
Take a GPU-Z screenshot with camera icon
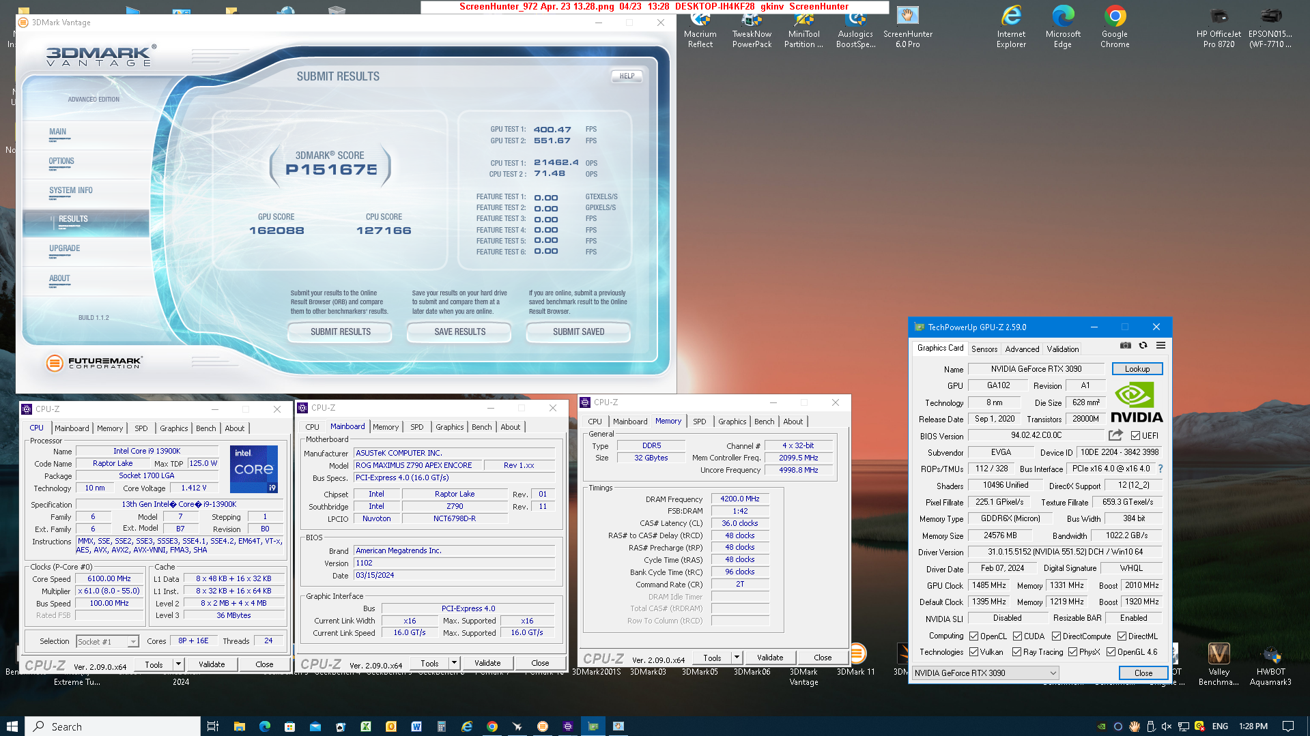click(x=1126, y=346)
